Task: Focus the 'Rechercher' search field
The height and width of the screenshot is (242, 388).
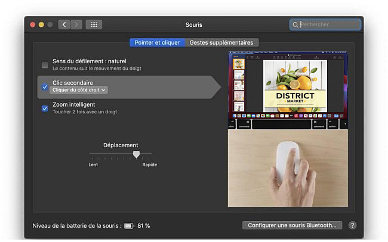Action: (329, 25)
